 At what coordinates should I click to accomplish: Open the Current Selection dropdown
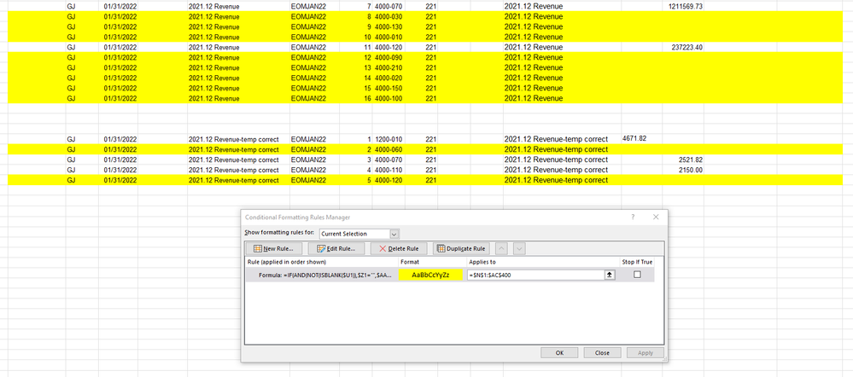tap(359, 234)
